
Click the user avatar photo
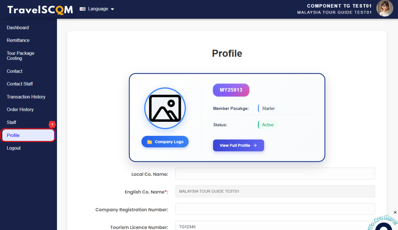click(x=385, y=8)
